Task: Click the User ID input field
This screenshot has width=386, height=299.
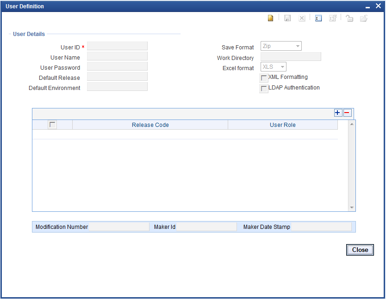Action: pyautogui.click(x=117, y=46)
